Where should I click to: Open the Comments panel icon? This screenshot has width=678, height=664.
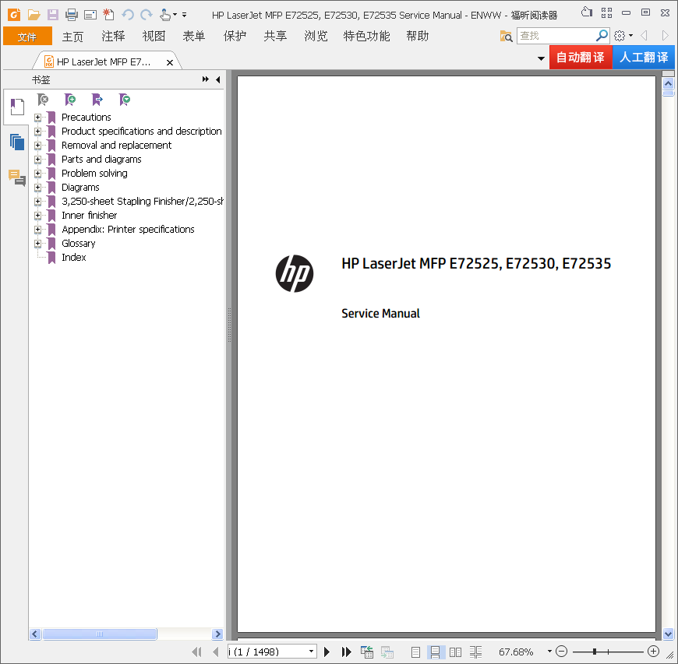pos(17,177)
